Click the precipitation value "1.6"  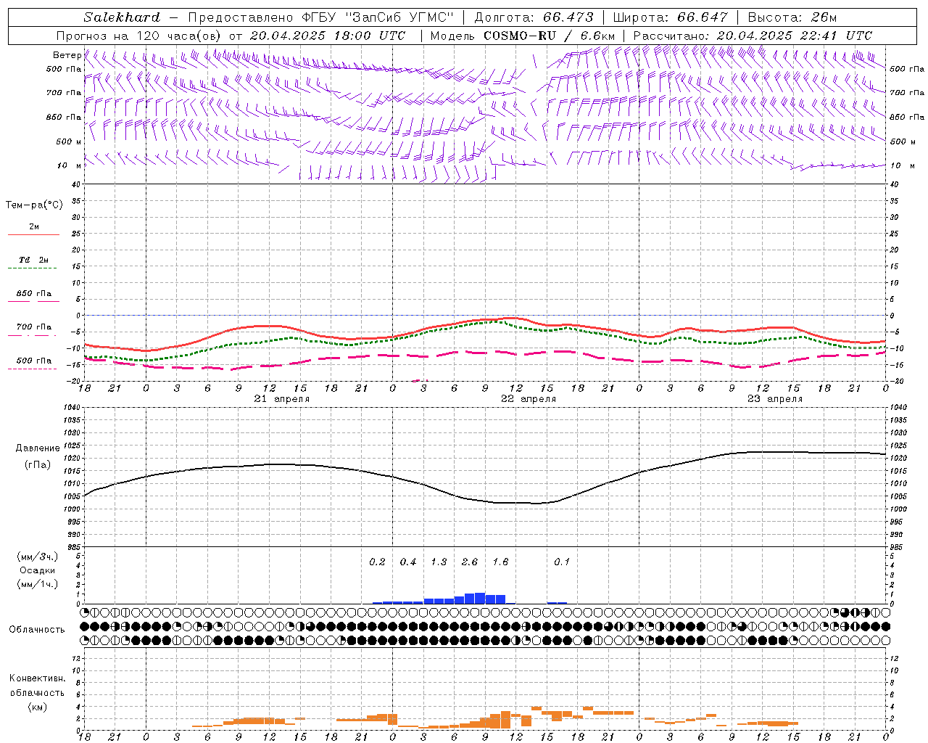[x=500, y=562]
